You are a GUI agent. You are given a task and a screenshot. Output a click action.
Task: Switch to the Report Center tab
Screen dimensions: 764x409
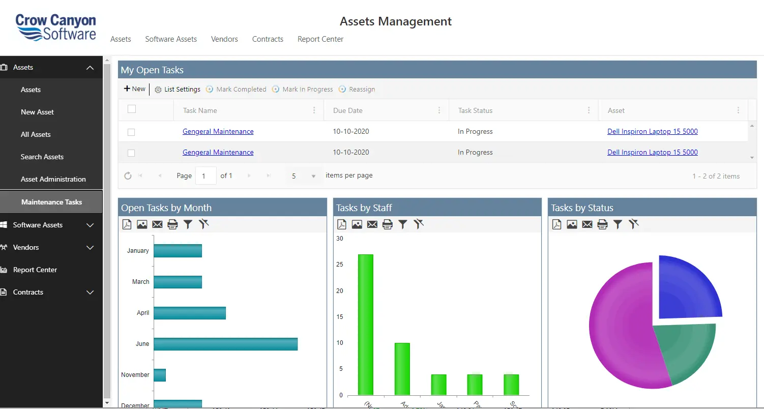point(320,39)
